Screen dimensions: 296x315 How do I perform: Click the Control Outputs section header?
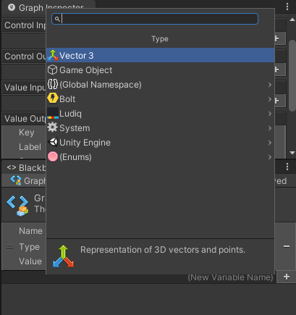25,56
